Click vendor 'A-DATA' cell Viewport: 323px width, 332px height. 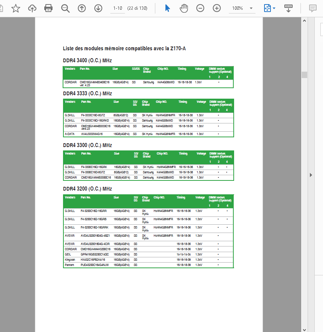pyautogui.click(x=69, y=134)
